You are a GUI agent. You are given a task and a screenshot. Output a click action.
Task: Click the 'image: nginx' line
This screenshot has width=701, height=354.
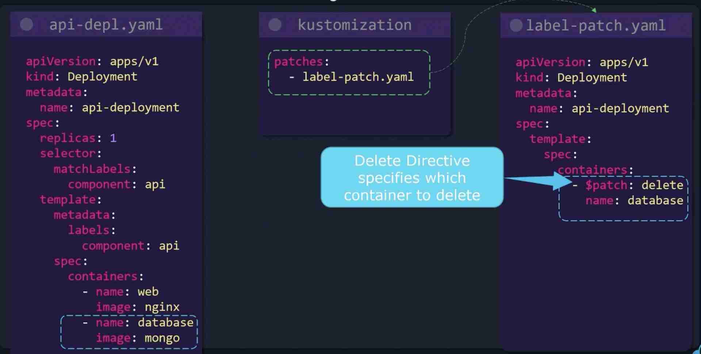click(x=138, y=307)
